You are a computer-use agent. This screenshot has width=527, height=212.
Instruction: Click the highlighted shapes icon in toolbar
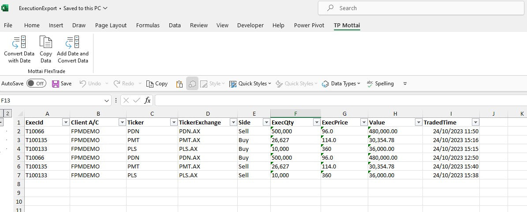click(192, 84)
